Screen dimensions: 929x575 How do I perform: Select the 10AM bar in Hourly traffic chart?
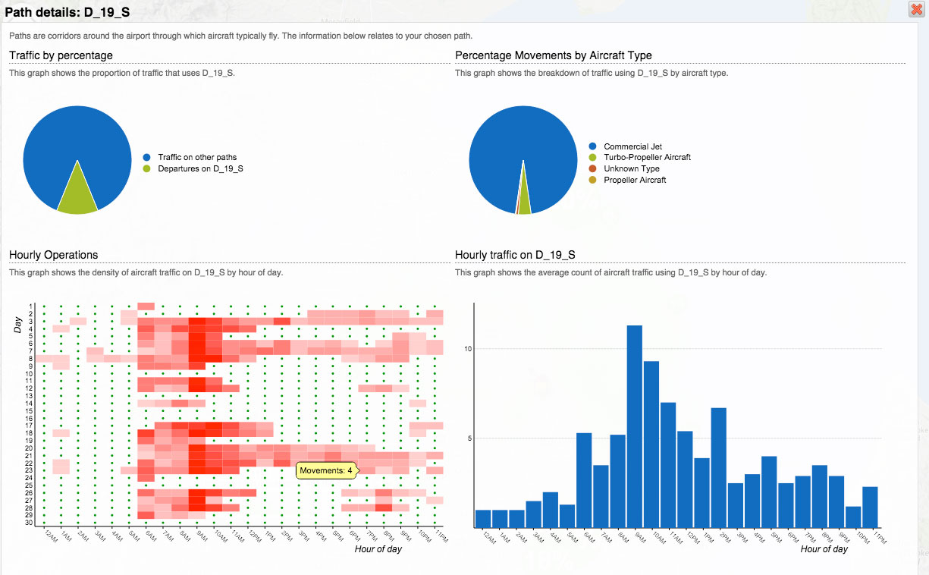[651, 445]
